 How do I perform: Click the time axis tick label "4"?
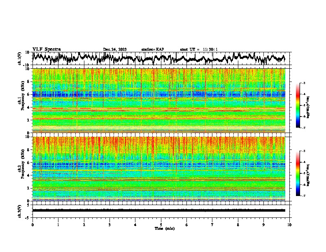click(x=135, y=225)
